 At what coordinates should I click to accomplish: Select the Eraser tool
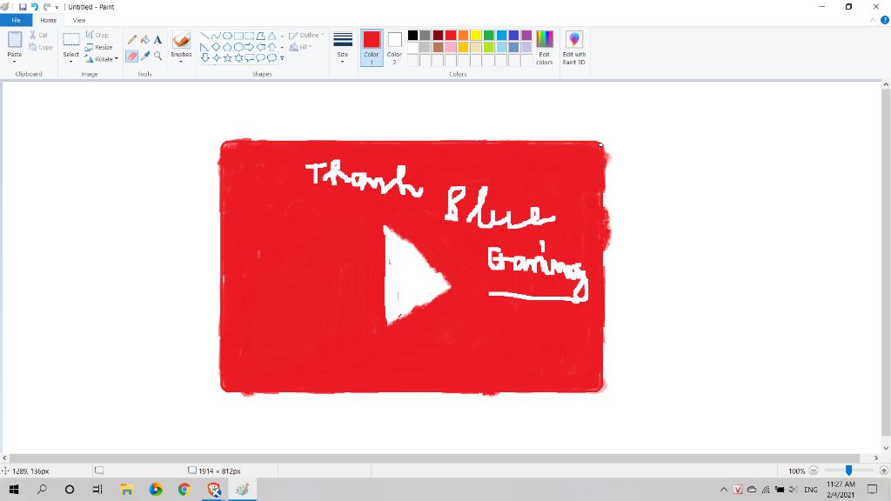point(132,57)
